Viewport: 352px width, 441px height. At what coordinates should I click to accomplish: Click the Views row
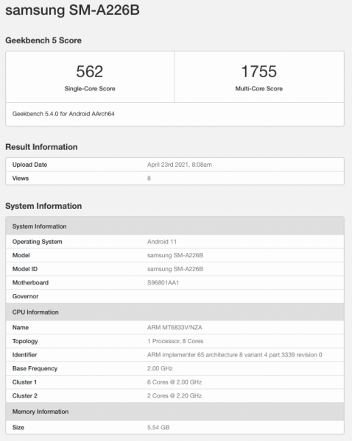click(x=175, y=179)
